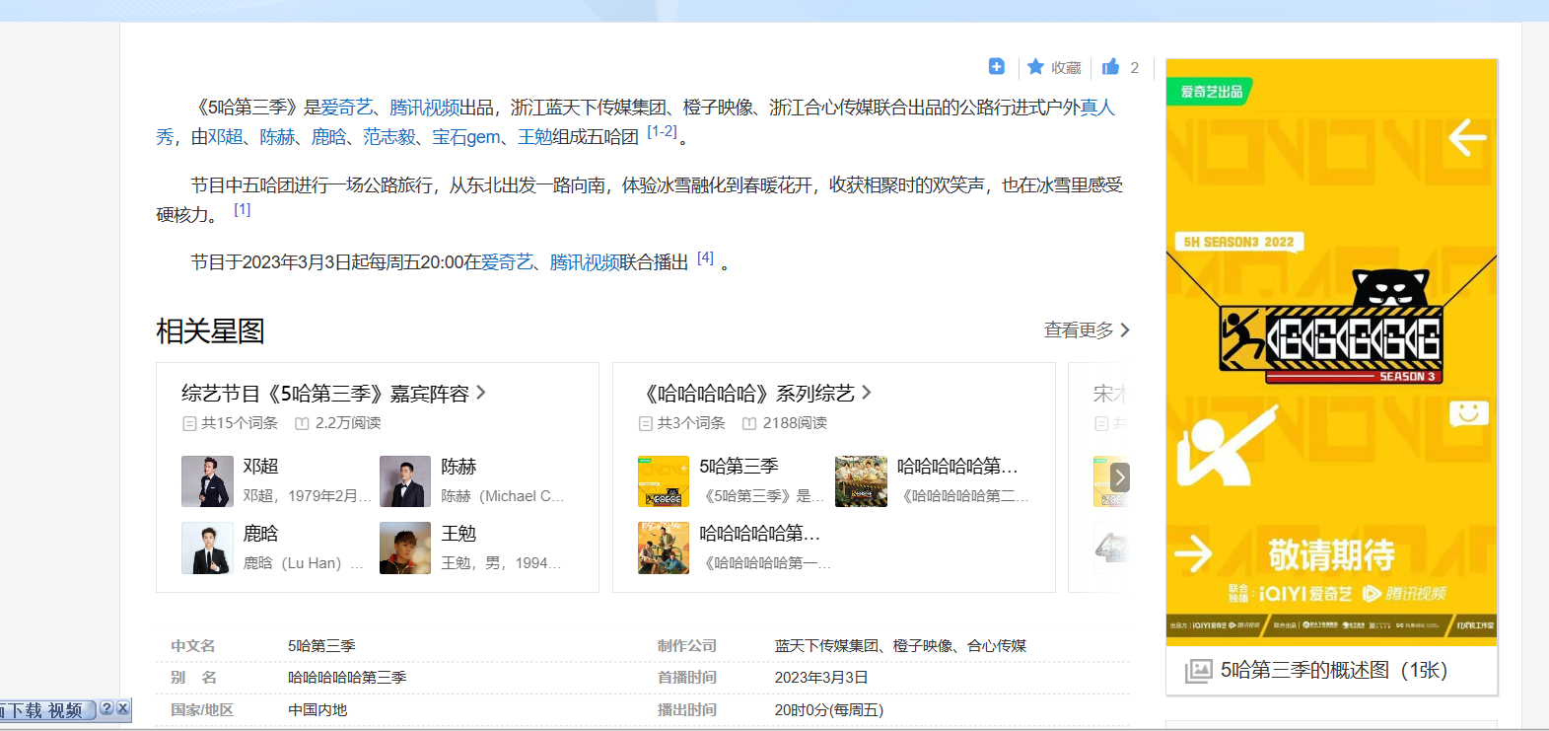Click the 5哈第三季 yellow poster thumbnail in card
The image size is (1549, 731).
[664, 481]
